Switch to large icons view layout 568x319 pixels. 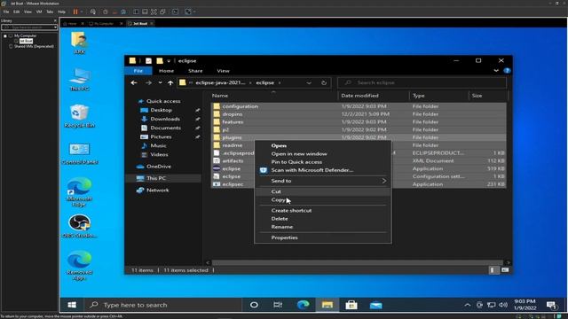click(x=505, y=270)
